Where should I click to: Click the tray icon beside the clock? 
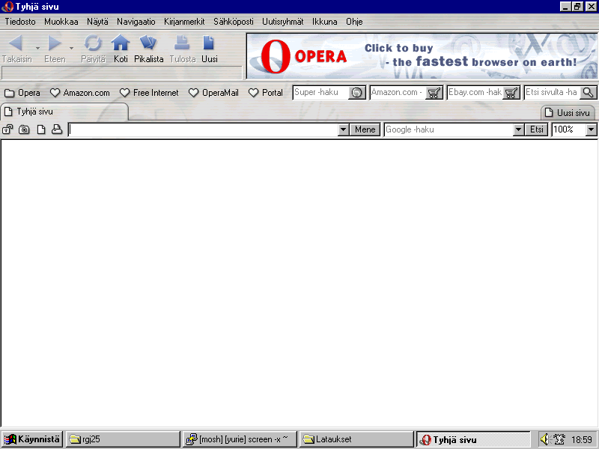pyautogui.click(x=559, y=439)
